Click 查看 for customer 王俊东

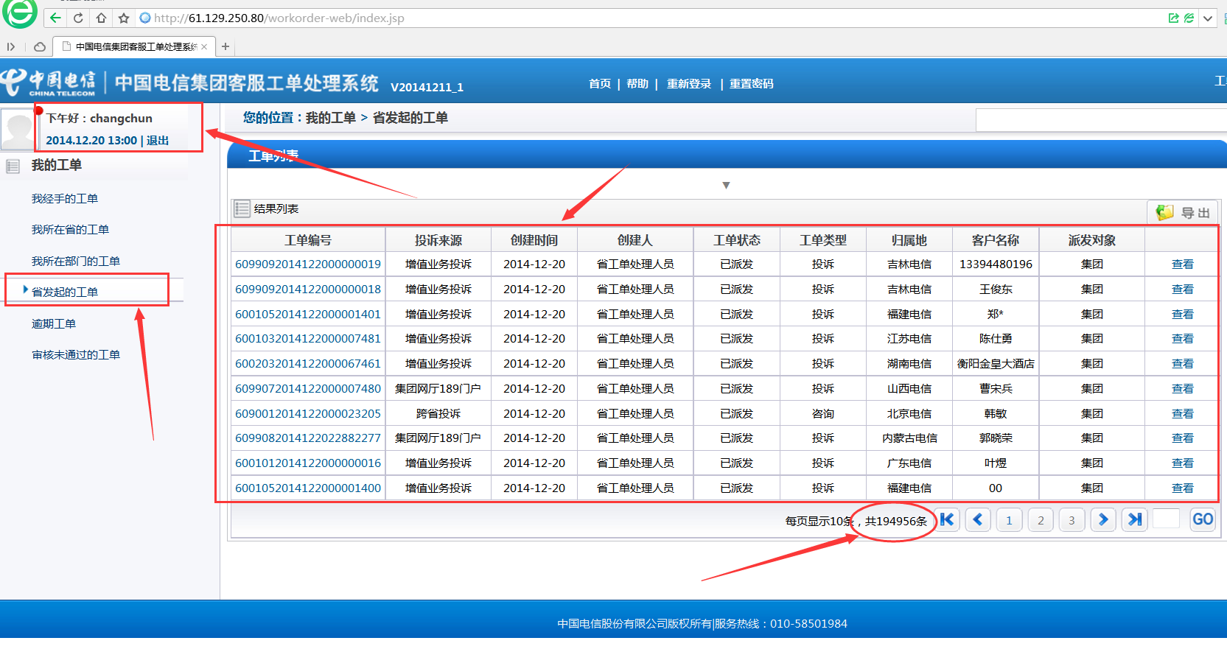click(1183, 289)
